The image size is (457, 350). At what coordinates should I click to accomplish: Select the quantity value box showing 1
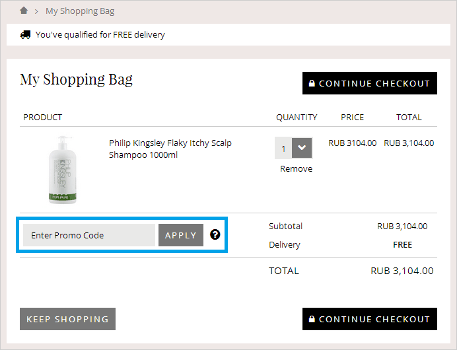coord(283,148)
